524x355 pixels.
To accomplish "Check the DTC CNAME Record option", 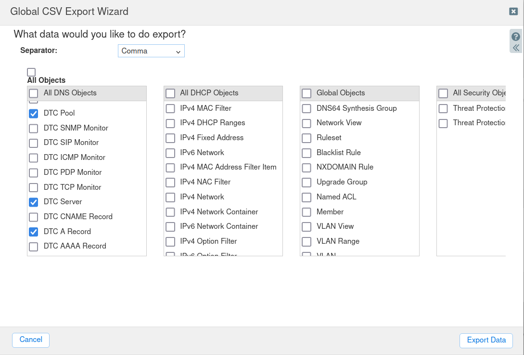I will pyautogui.click(x=34, y=217).
